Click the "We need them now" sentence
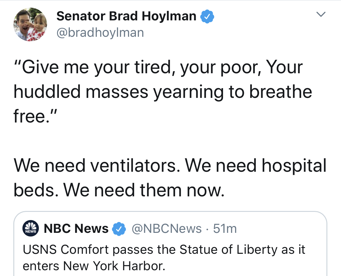 (x=144, y=190)
